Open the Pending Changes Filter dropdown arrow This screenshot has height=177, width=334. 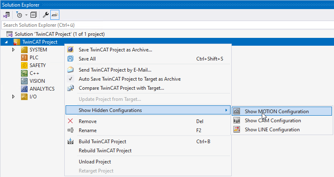pos(26,15)
